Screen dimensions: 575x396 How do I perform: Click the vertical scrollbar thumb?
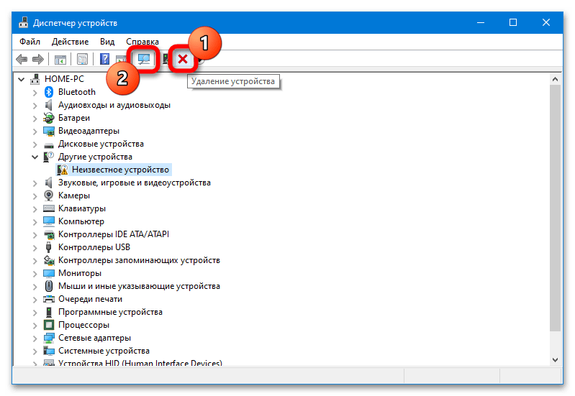tap(555, 208)
